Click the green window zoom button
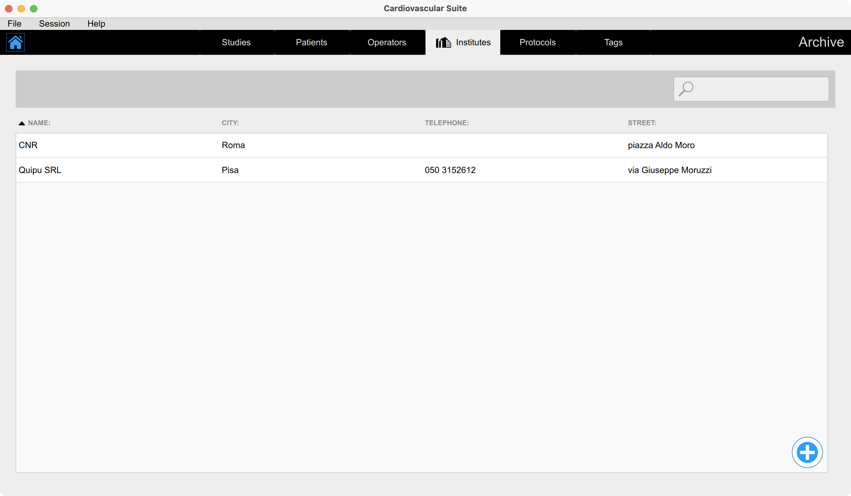The width and height of the screenshot is (851, 496). point(33,8)
